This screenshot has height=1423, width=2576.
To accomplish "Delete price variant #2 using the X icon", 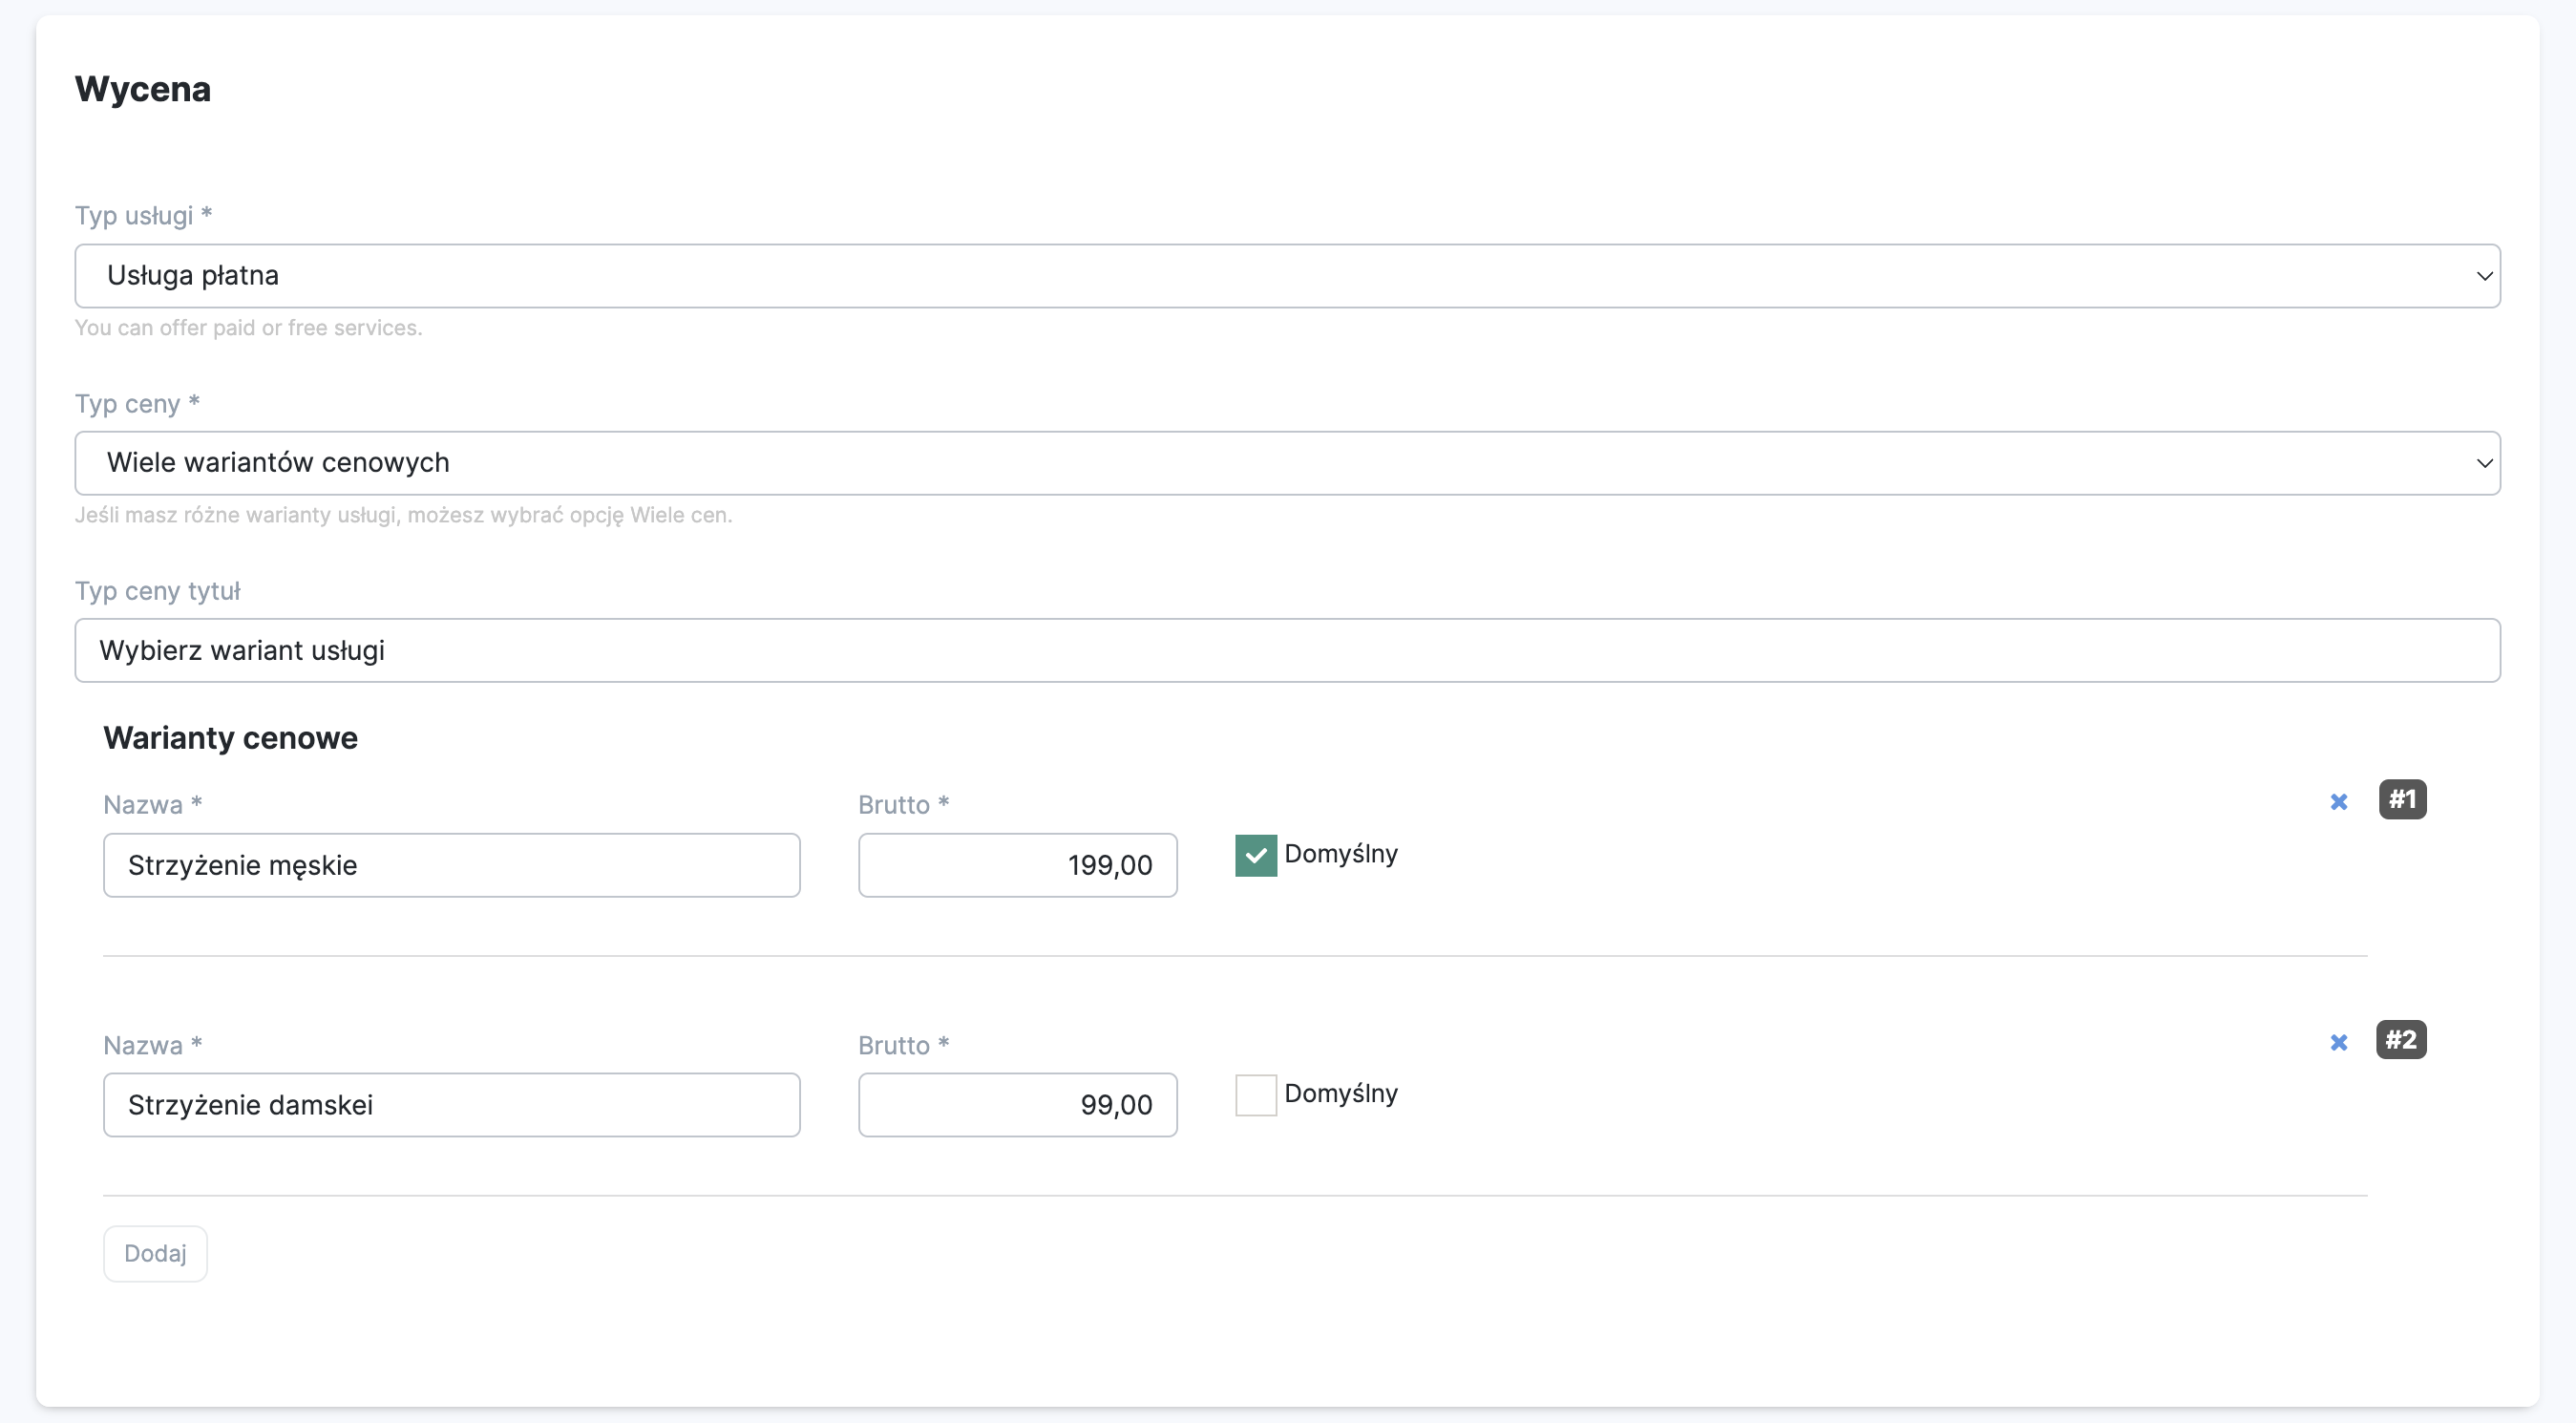I will coord(2338,1042).
